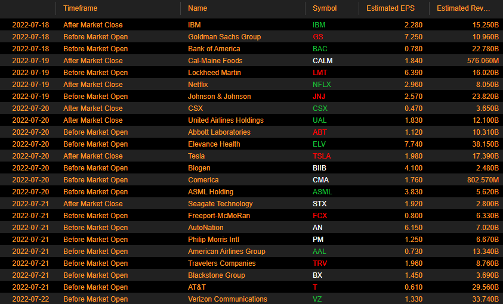Click Comerica's 802.570M revenue estimate

click(x=478, y=180)
